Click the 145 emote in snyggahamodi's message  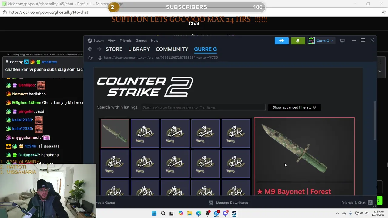46,138
